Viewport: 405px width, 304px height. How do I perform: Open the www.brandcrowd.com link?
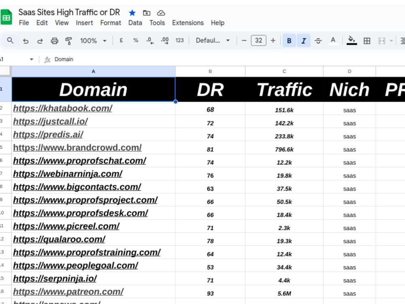[77, 148]
